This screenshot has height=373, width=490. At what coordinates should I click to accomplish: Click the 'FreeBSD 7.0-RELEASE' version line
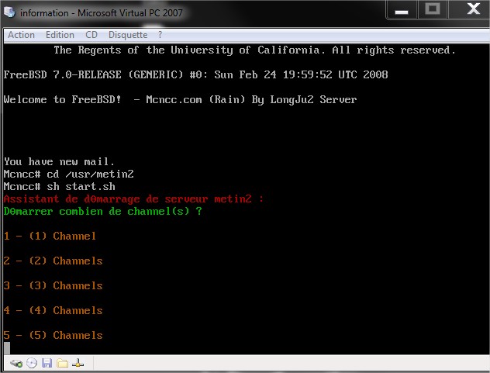click(195, 74)
